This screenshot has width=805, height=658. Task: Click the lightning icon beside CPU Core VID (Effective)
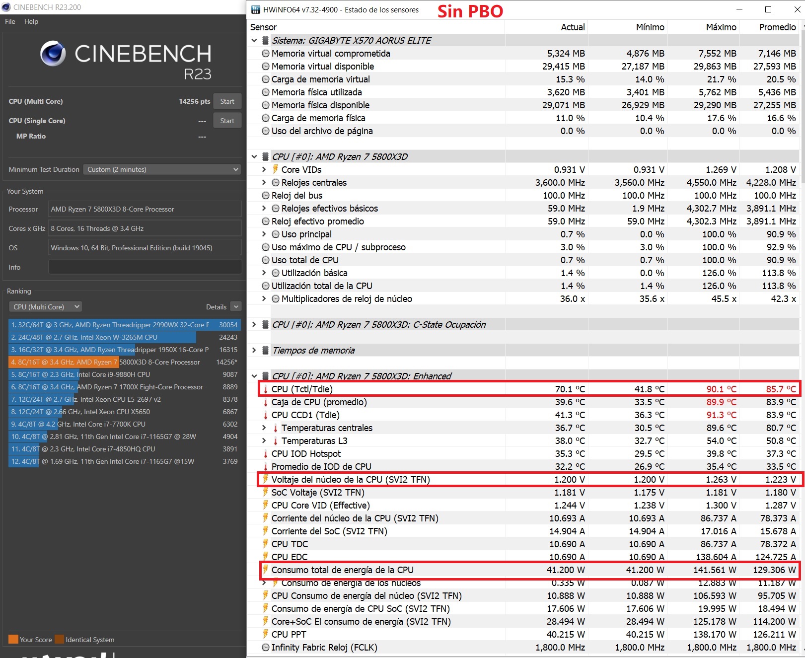(266, 505)
